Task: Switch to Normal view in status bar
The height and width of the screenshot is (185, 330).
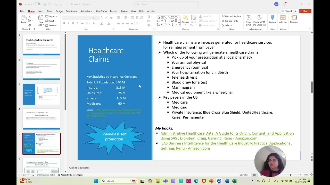Action: pos(254,175)
